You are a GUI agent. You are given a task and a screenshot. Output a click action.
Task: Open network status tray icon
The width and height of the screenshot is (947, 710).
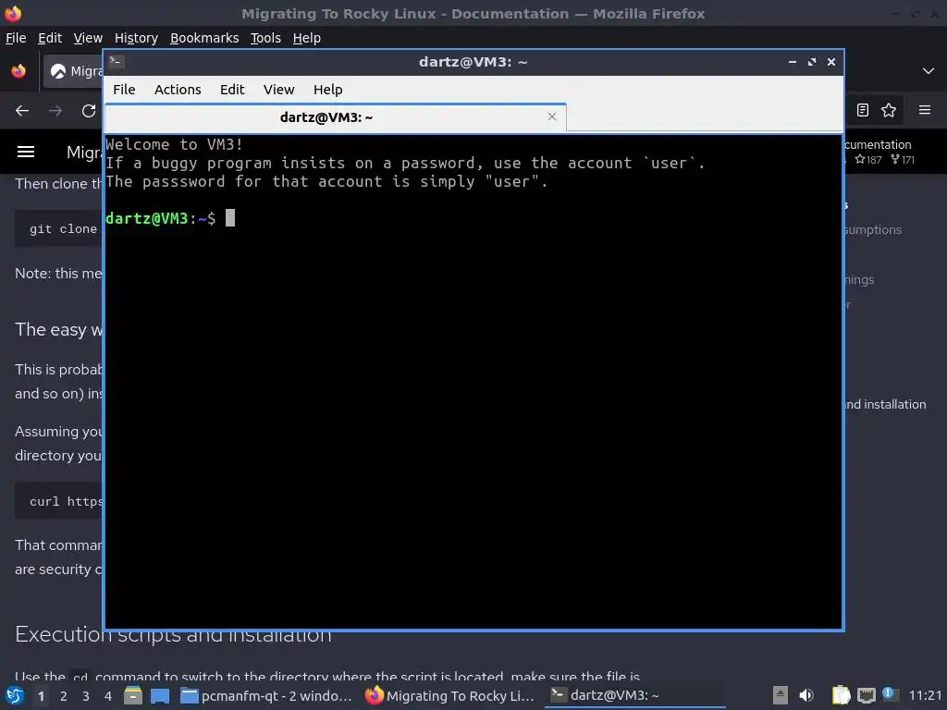[x=866, y=695]
